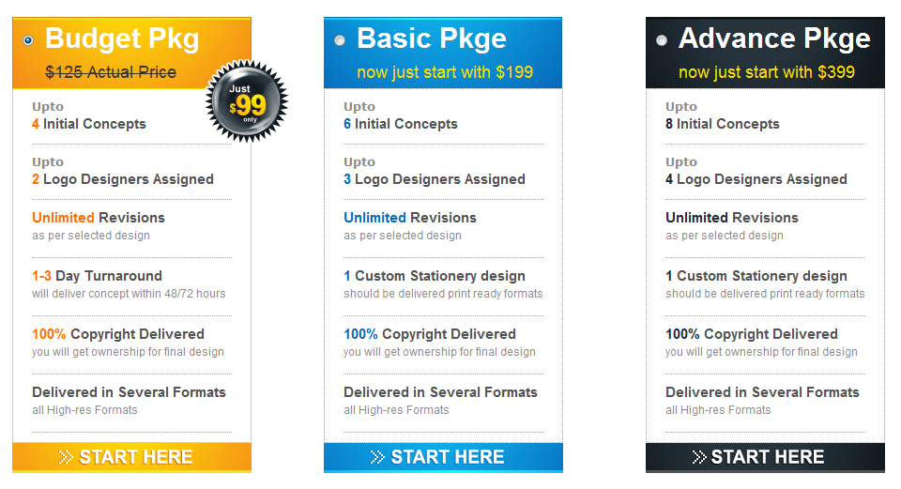Image resolution: width=901 pixels, height=489 pixels.
Task: Click the Budget Pkg heading
Action: pyautogui.click(x=122, y=39)
